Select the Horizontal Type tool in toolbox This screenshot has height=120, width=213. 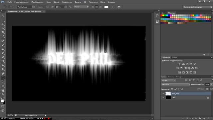point(3,78)
